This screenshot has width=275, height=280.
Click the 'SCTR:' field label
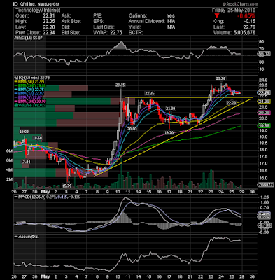[x=136, y=33]
